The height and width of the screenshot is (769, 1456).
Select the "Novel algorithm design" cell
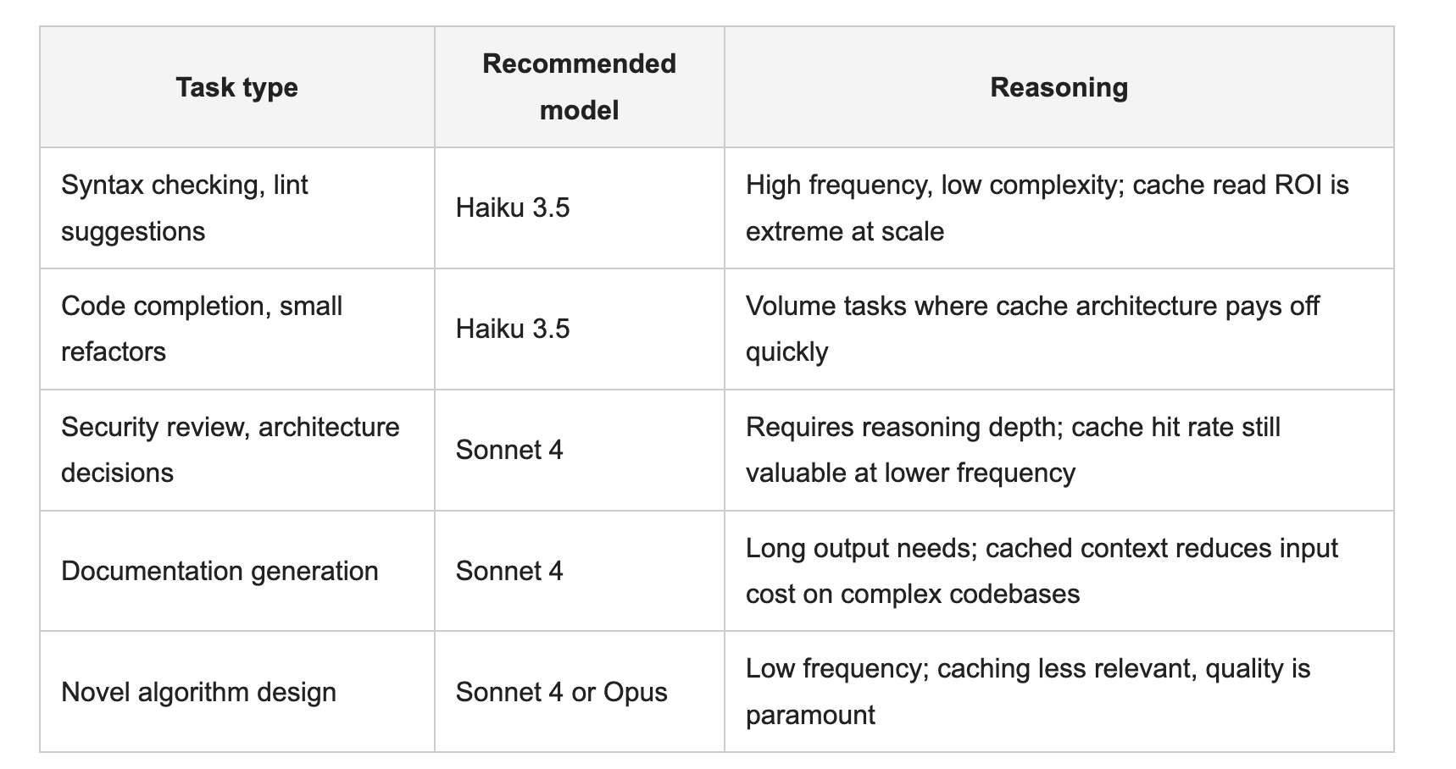[236, 692]
